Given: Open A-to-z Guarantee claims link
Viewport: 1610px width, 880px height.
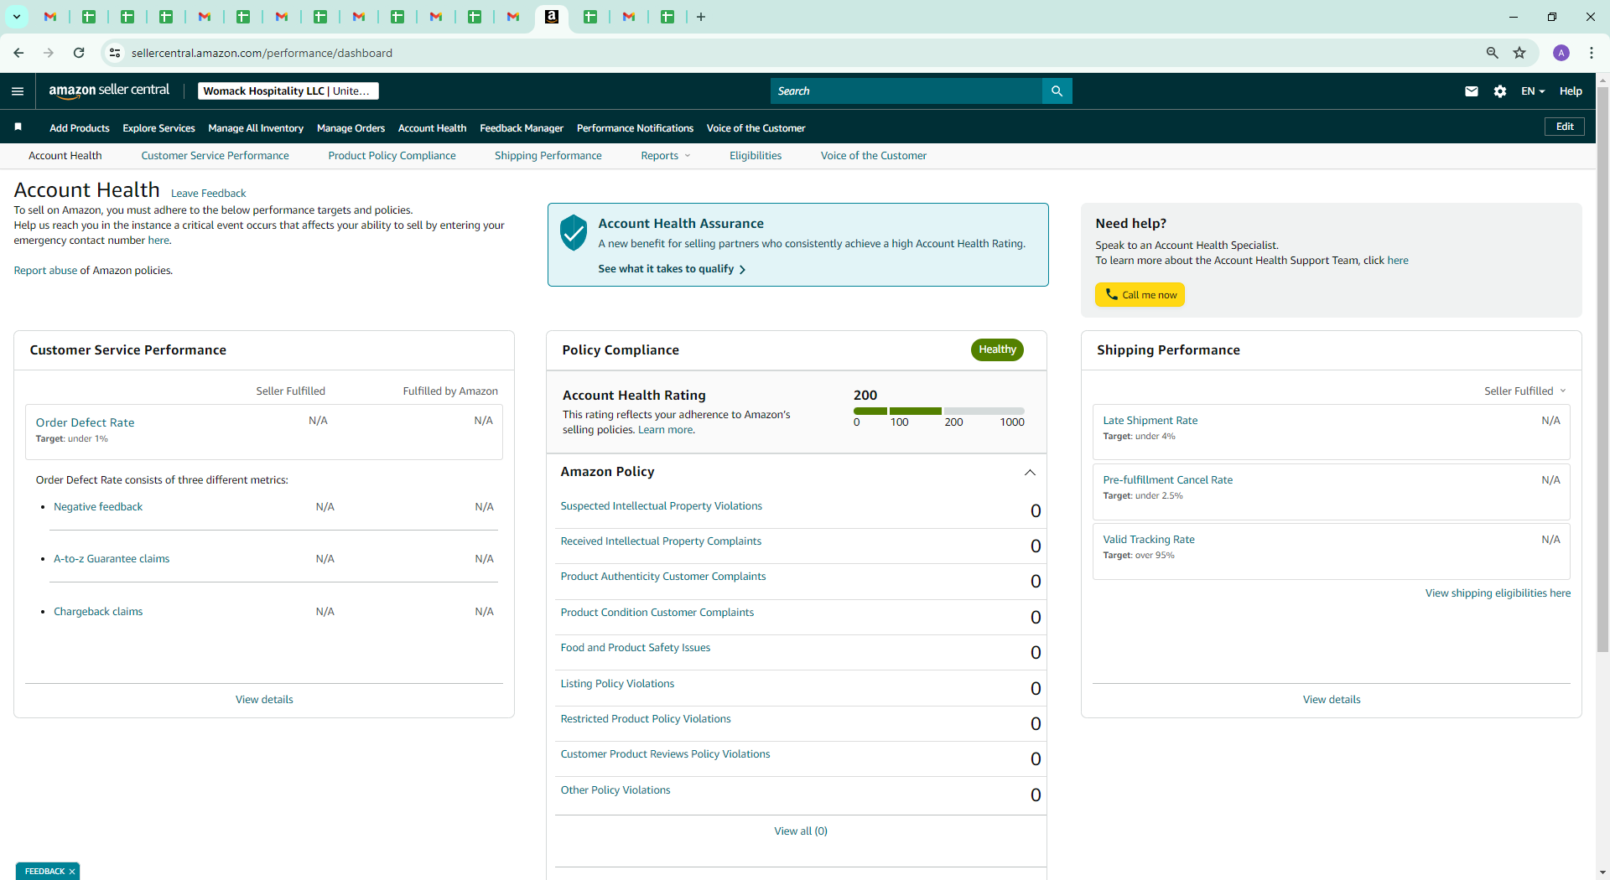Looking at the screenshot, I should pos(112,559).
